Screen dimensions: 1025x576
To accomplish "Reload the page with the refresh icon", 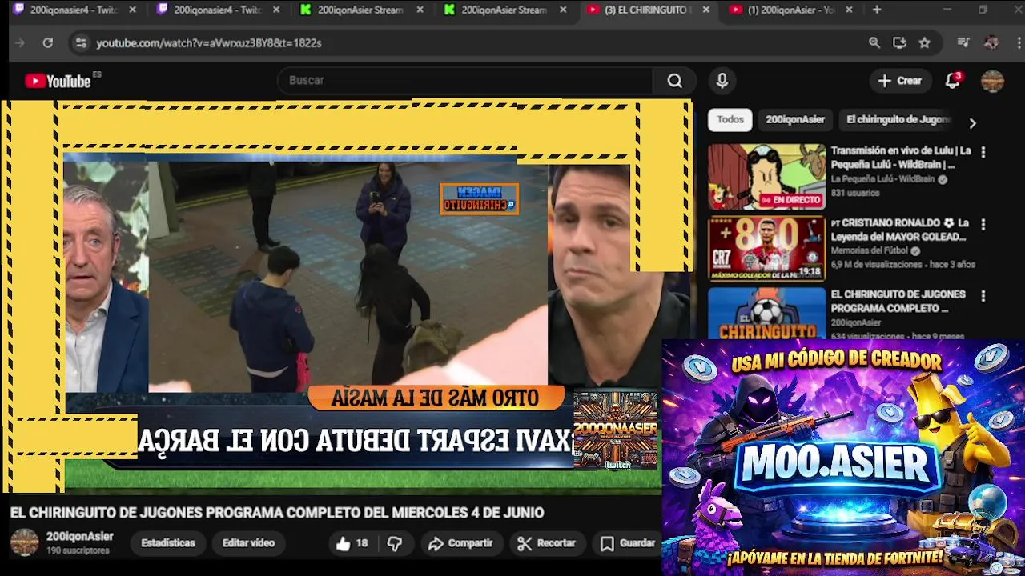I will (x=48, y=42).
